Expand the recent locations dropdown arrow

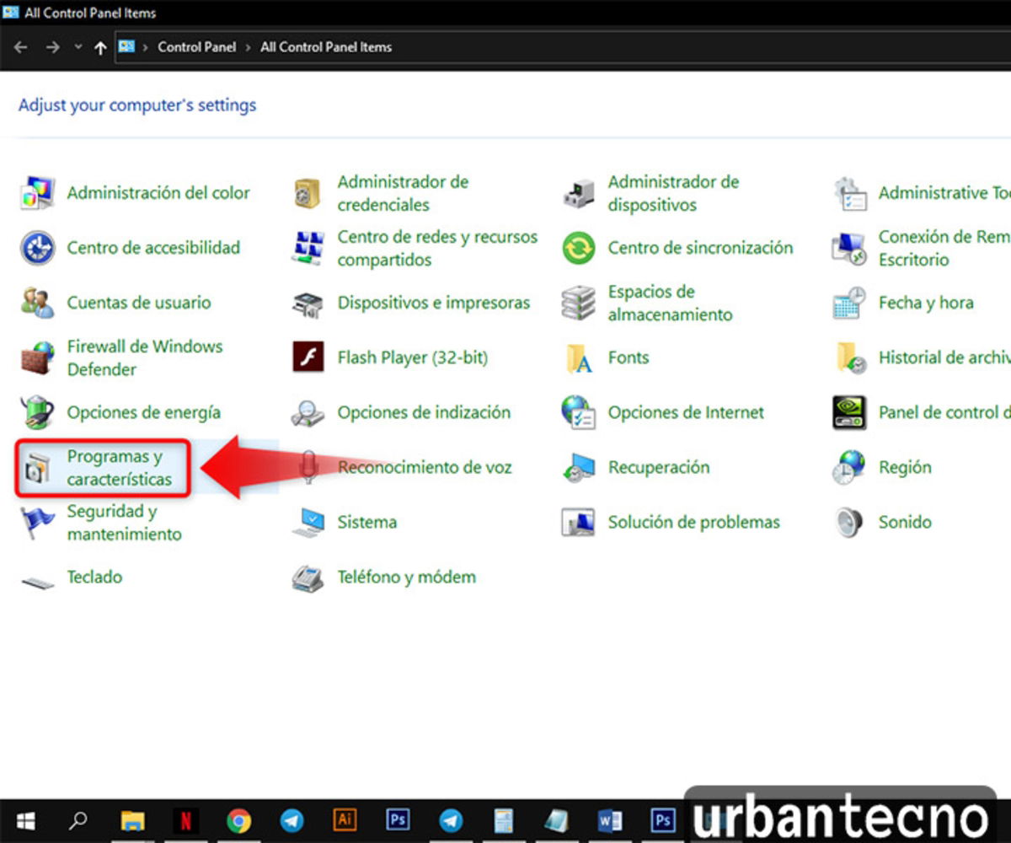(x=78, y=47)
